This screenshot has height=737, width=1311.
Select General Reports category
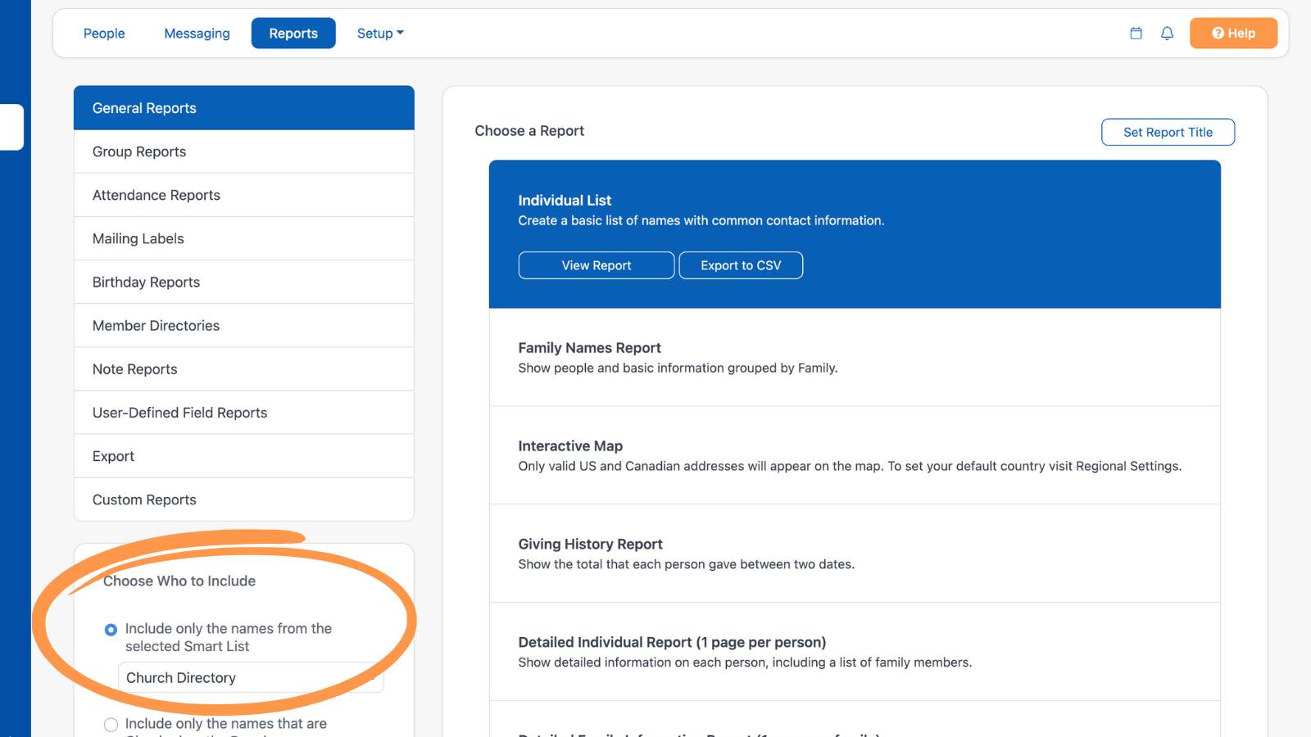pos(244,108)
